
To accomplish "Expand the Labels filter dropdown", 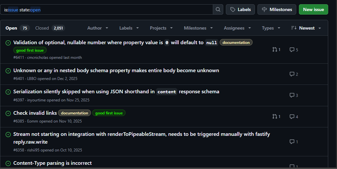I will 129,28.
